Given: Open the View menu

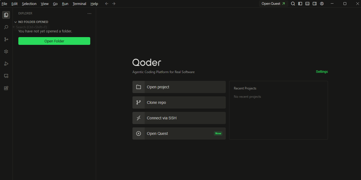Looking at the screenshot, I should 45,4.
